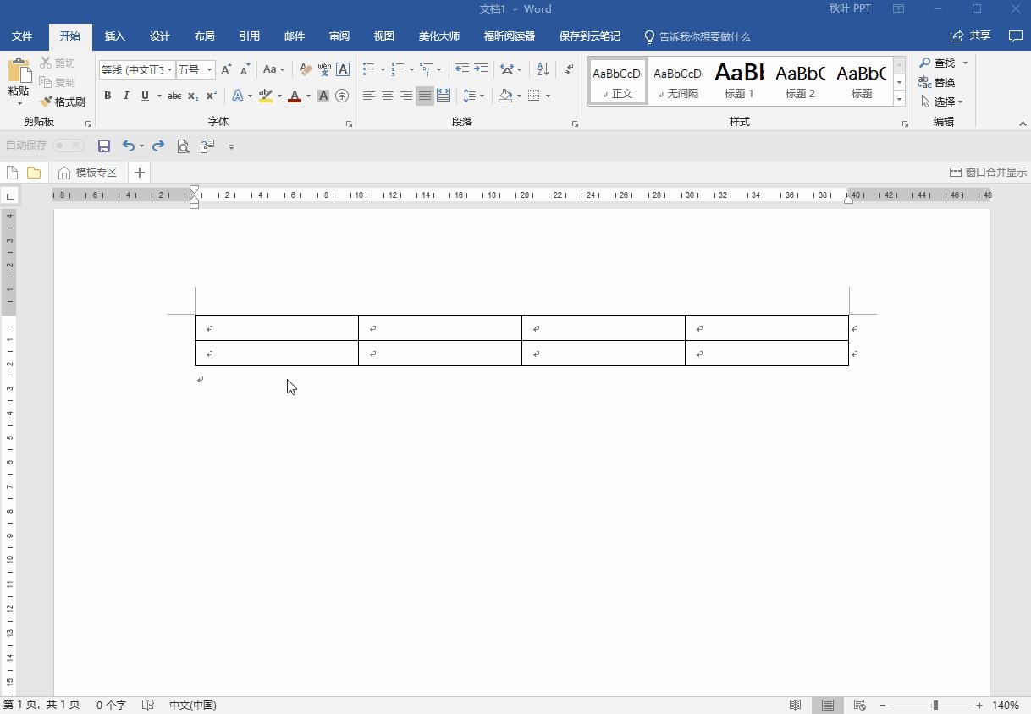Open the Change Case (Aa) dropdown

[273, 69]
